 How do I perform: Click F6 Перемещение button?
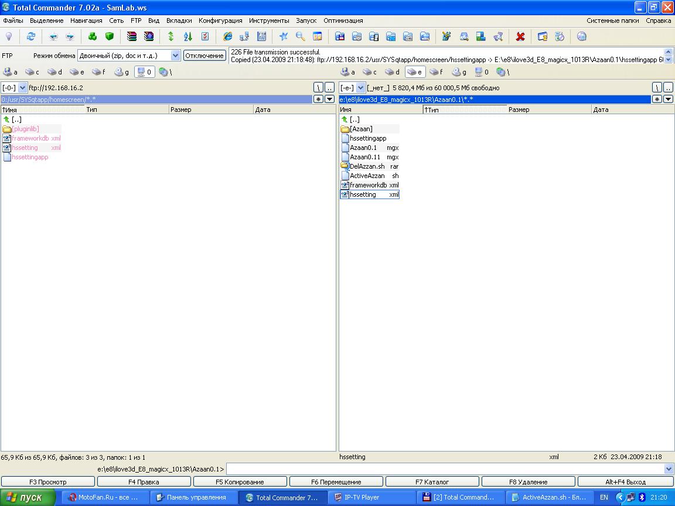coord(336,482)
